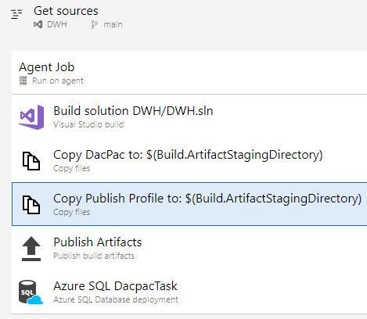Click the DWH repository name

[x=57, y=24]
